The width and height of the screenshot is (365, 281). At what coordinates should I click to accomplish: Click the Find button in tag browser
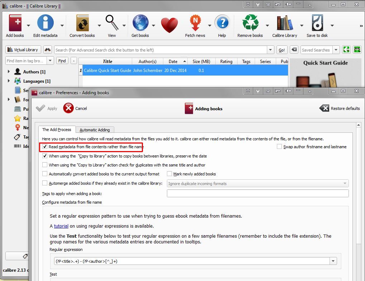click(62, 61)
